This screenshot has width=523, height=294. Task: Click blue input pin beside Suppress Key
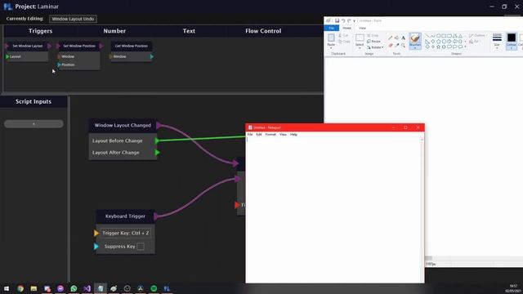96,247
